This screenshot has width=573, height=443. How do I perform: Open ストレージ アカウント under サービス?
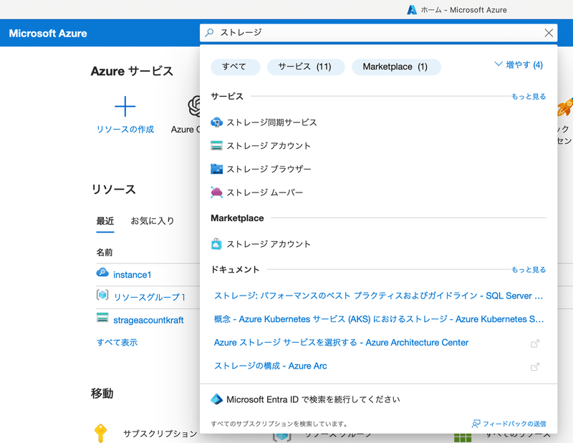269,146
